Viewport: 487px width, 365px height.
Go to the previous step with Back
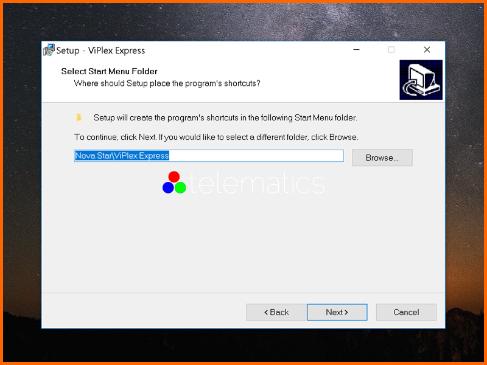tap(276, 312)
